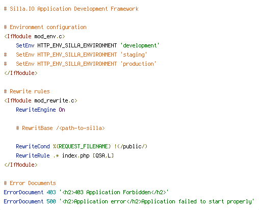Click the first closing </IfModule> tag
259x210 pixels.
(21, 73)
